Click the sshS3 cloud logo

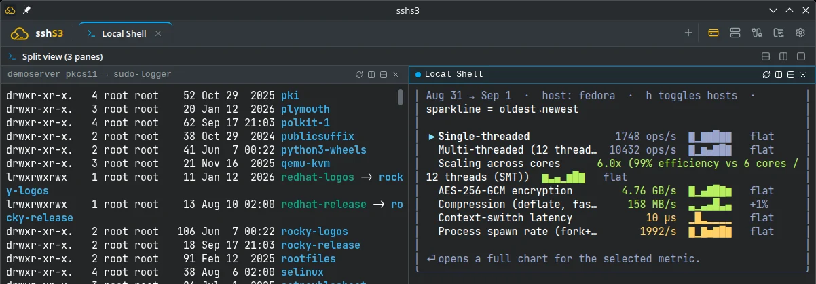pos(19,33)
